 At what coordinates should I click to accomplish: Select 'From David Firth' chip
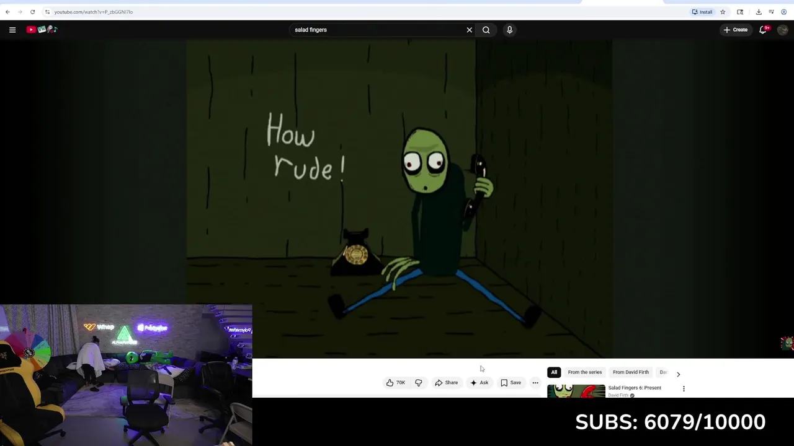[631, 372]
